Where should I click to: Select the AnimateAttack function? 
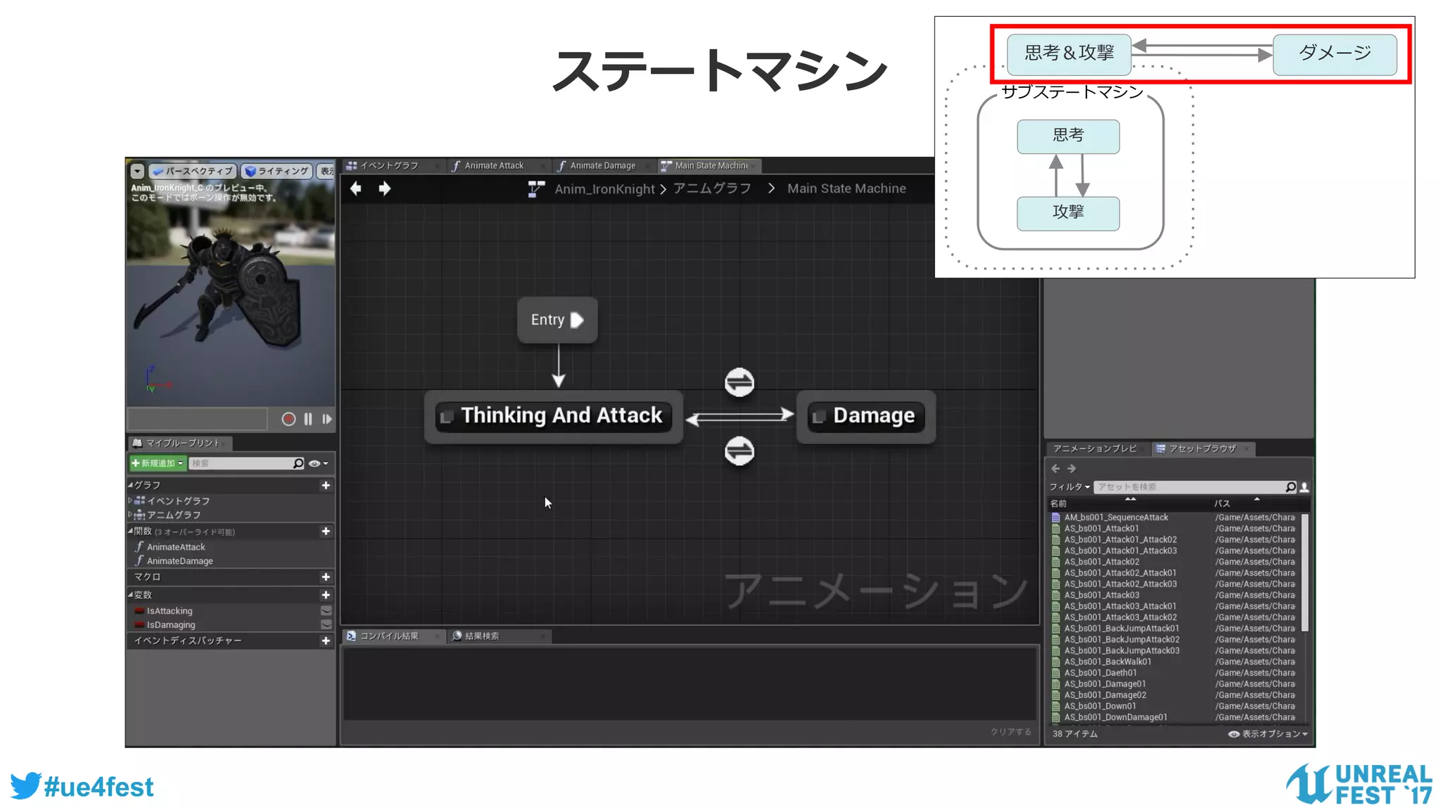click(176, 547)
